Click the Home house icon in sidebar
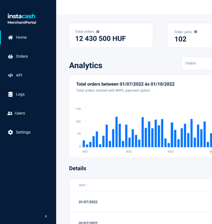 [10, 37]
